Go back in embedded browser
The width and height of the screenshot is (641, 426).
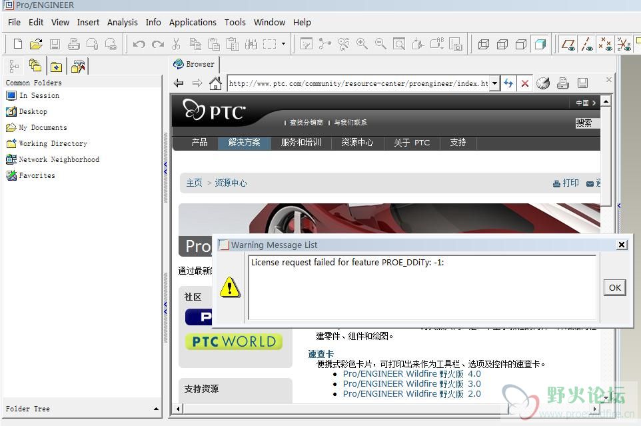pyautogui.click(x=178, y=83)
